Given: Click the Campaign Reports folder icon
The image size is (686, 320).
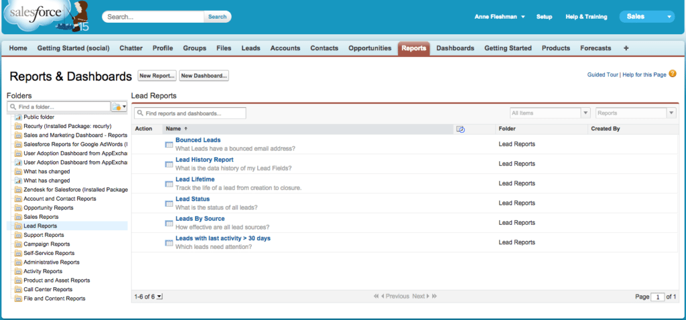Looking at the screenshot, I should pyautogui.click(x=18, y=244).
